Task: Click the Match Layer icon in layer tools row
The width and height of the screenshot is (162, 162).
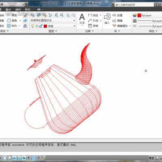Action: click(x=56, y=15)
